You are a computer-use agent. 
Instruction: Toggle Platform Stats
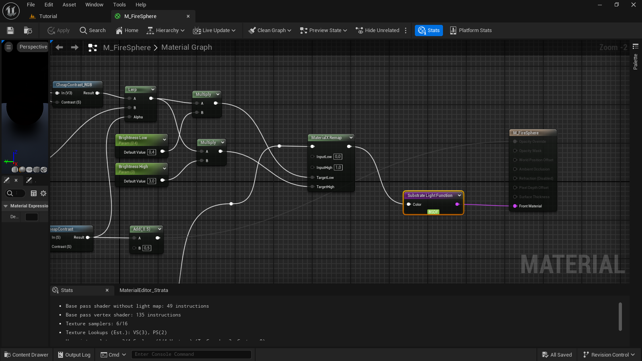click(x=471, y=30)
